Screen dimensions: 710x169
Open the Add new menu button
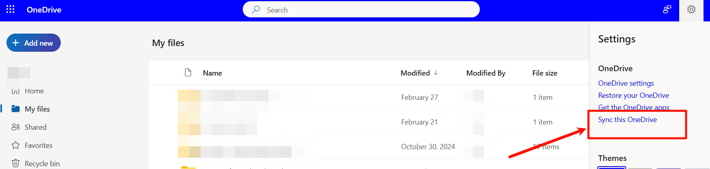point(34,43)
